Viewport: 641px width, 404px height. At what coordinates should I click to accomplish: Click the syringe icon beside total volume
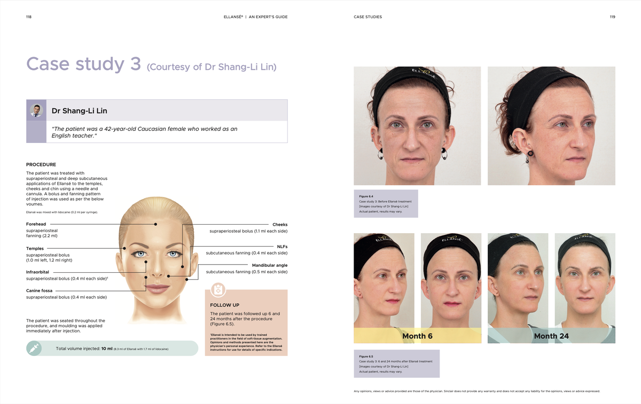click(x=34, y=348)
